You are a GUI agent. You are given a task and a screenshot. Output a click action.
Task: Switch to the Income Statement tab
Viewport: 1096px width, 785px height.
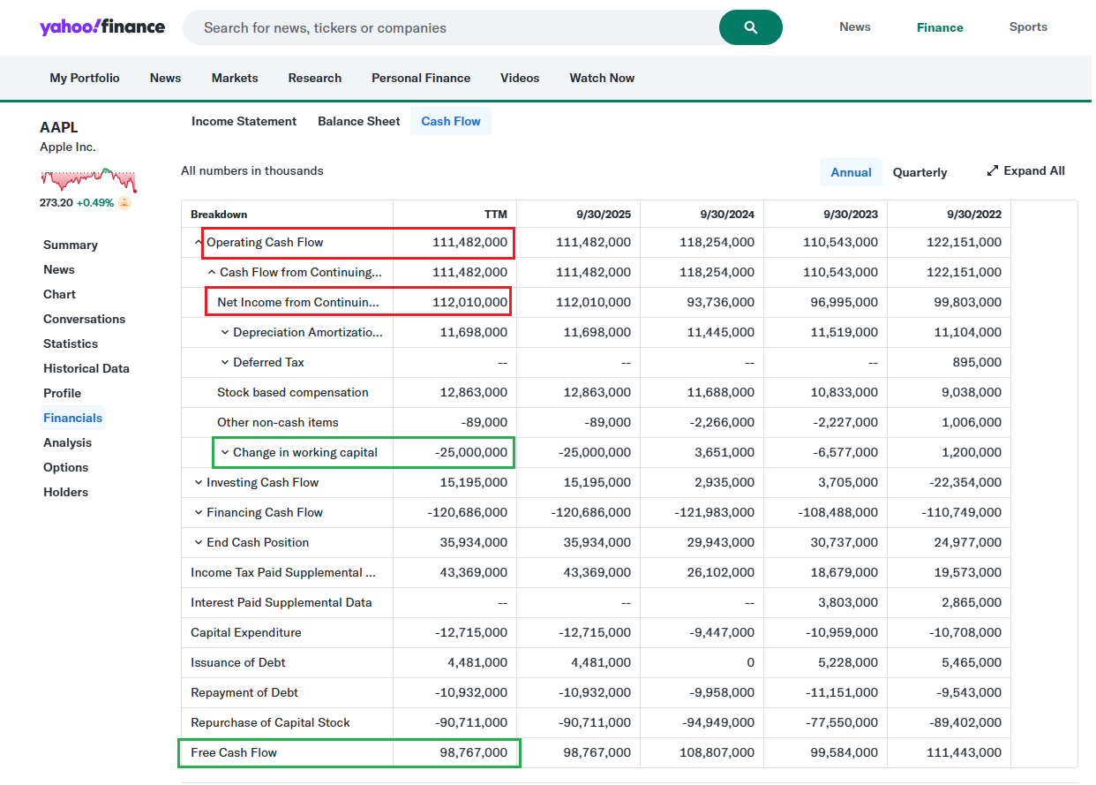244,121
